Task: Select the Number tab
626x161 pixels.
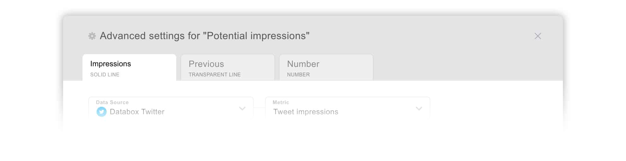Action: pyautogui.click(x=326, y=68)
